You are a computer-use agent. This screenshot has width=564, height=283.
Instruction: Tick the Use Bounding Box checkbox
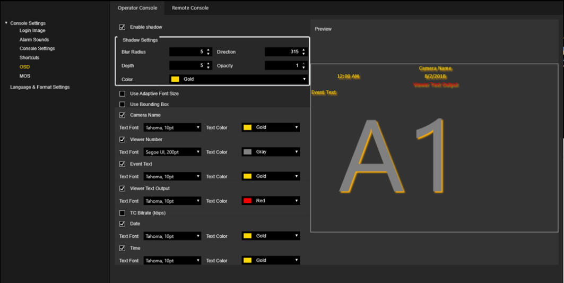coord(123,104)
